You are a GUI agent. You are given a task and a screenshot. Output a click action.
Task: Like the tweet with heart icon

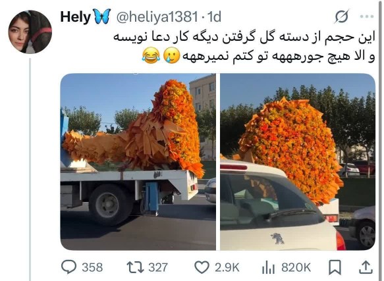pyautogui.click(x=202, y=267)
